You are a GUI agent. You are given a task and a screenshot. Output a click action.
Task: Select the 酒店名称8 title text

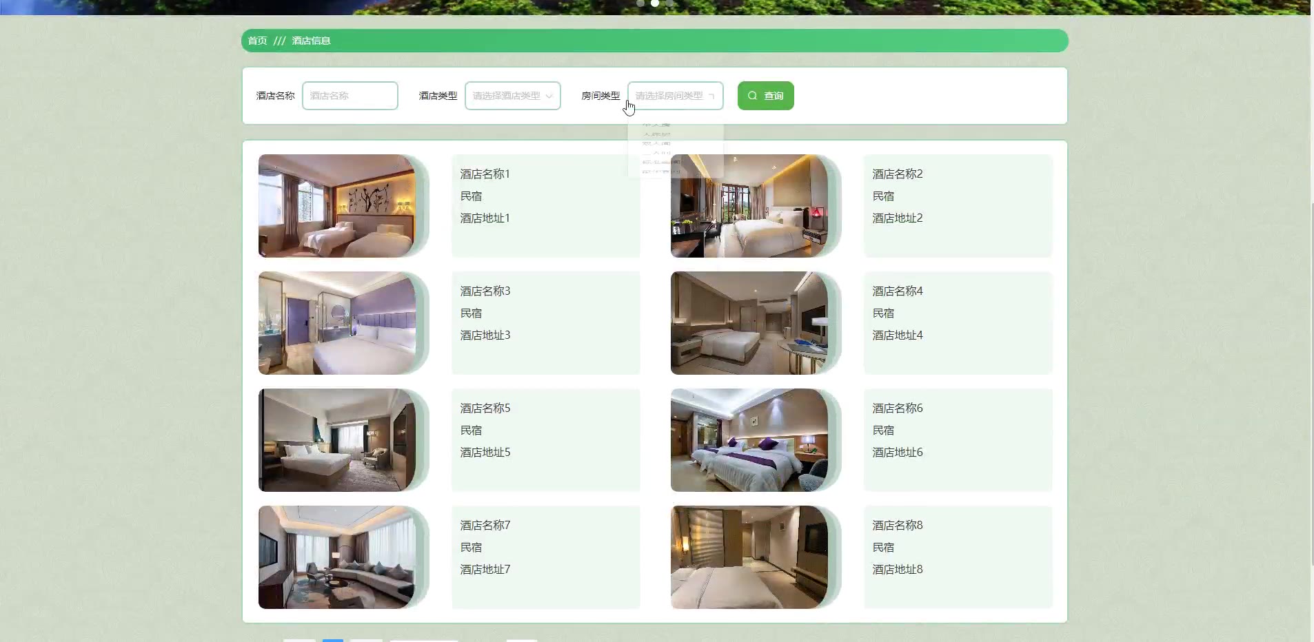pyautogui.click(x=898, y=526)
